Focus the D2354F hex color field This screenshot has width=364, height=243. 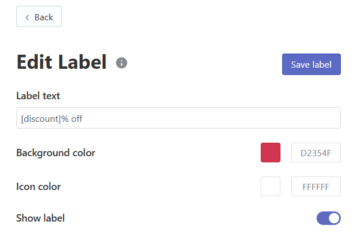[x=316, y=153]
